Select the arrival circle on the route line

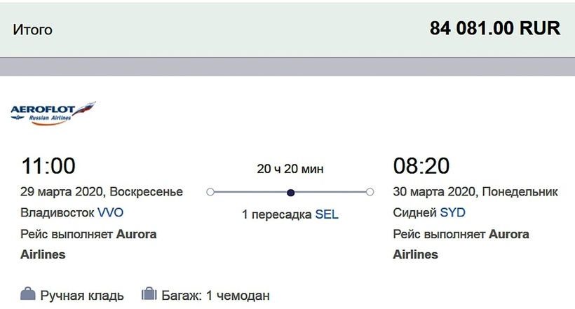[x=370, y=192]
